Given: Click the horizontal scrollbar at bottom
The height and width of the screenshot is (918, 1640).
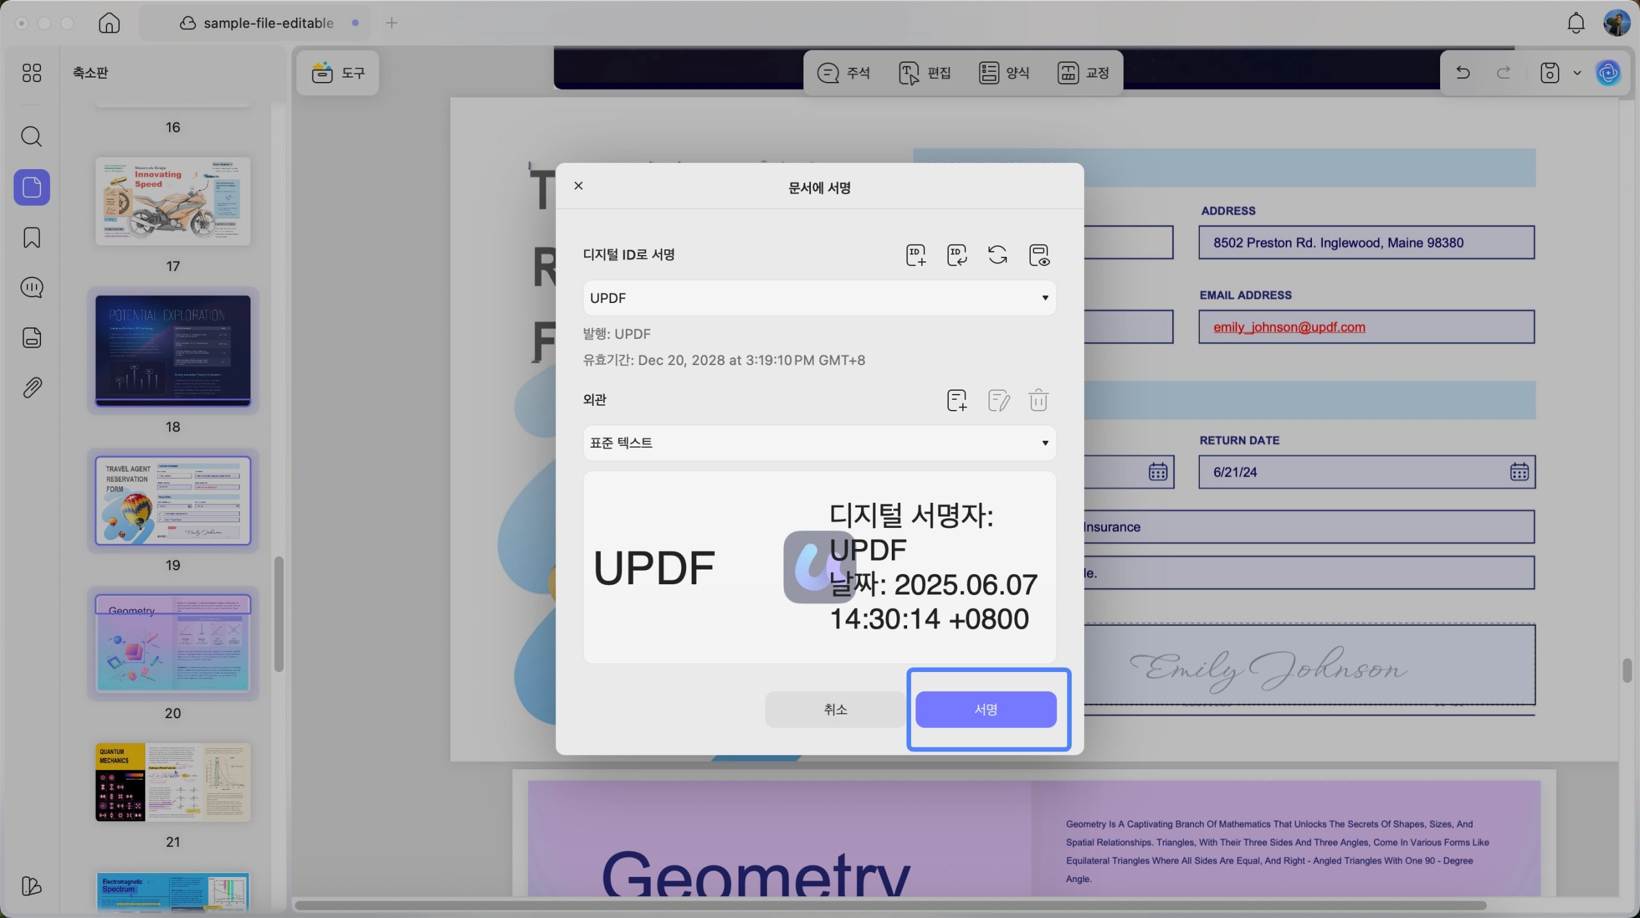Looking at the screenshot, I should point(890,905).
